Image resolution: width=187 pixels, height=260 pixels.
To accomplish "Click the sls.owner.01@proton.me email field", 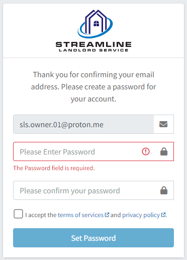I will pos(83,124).
